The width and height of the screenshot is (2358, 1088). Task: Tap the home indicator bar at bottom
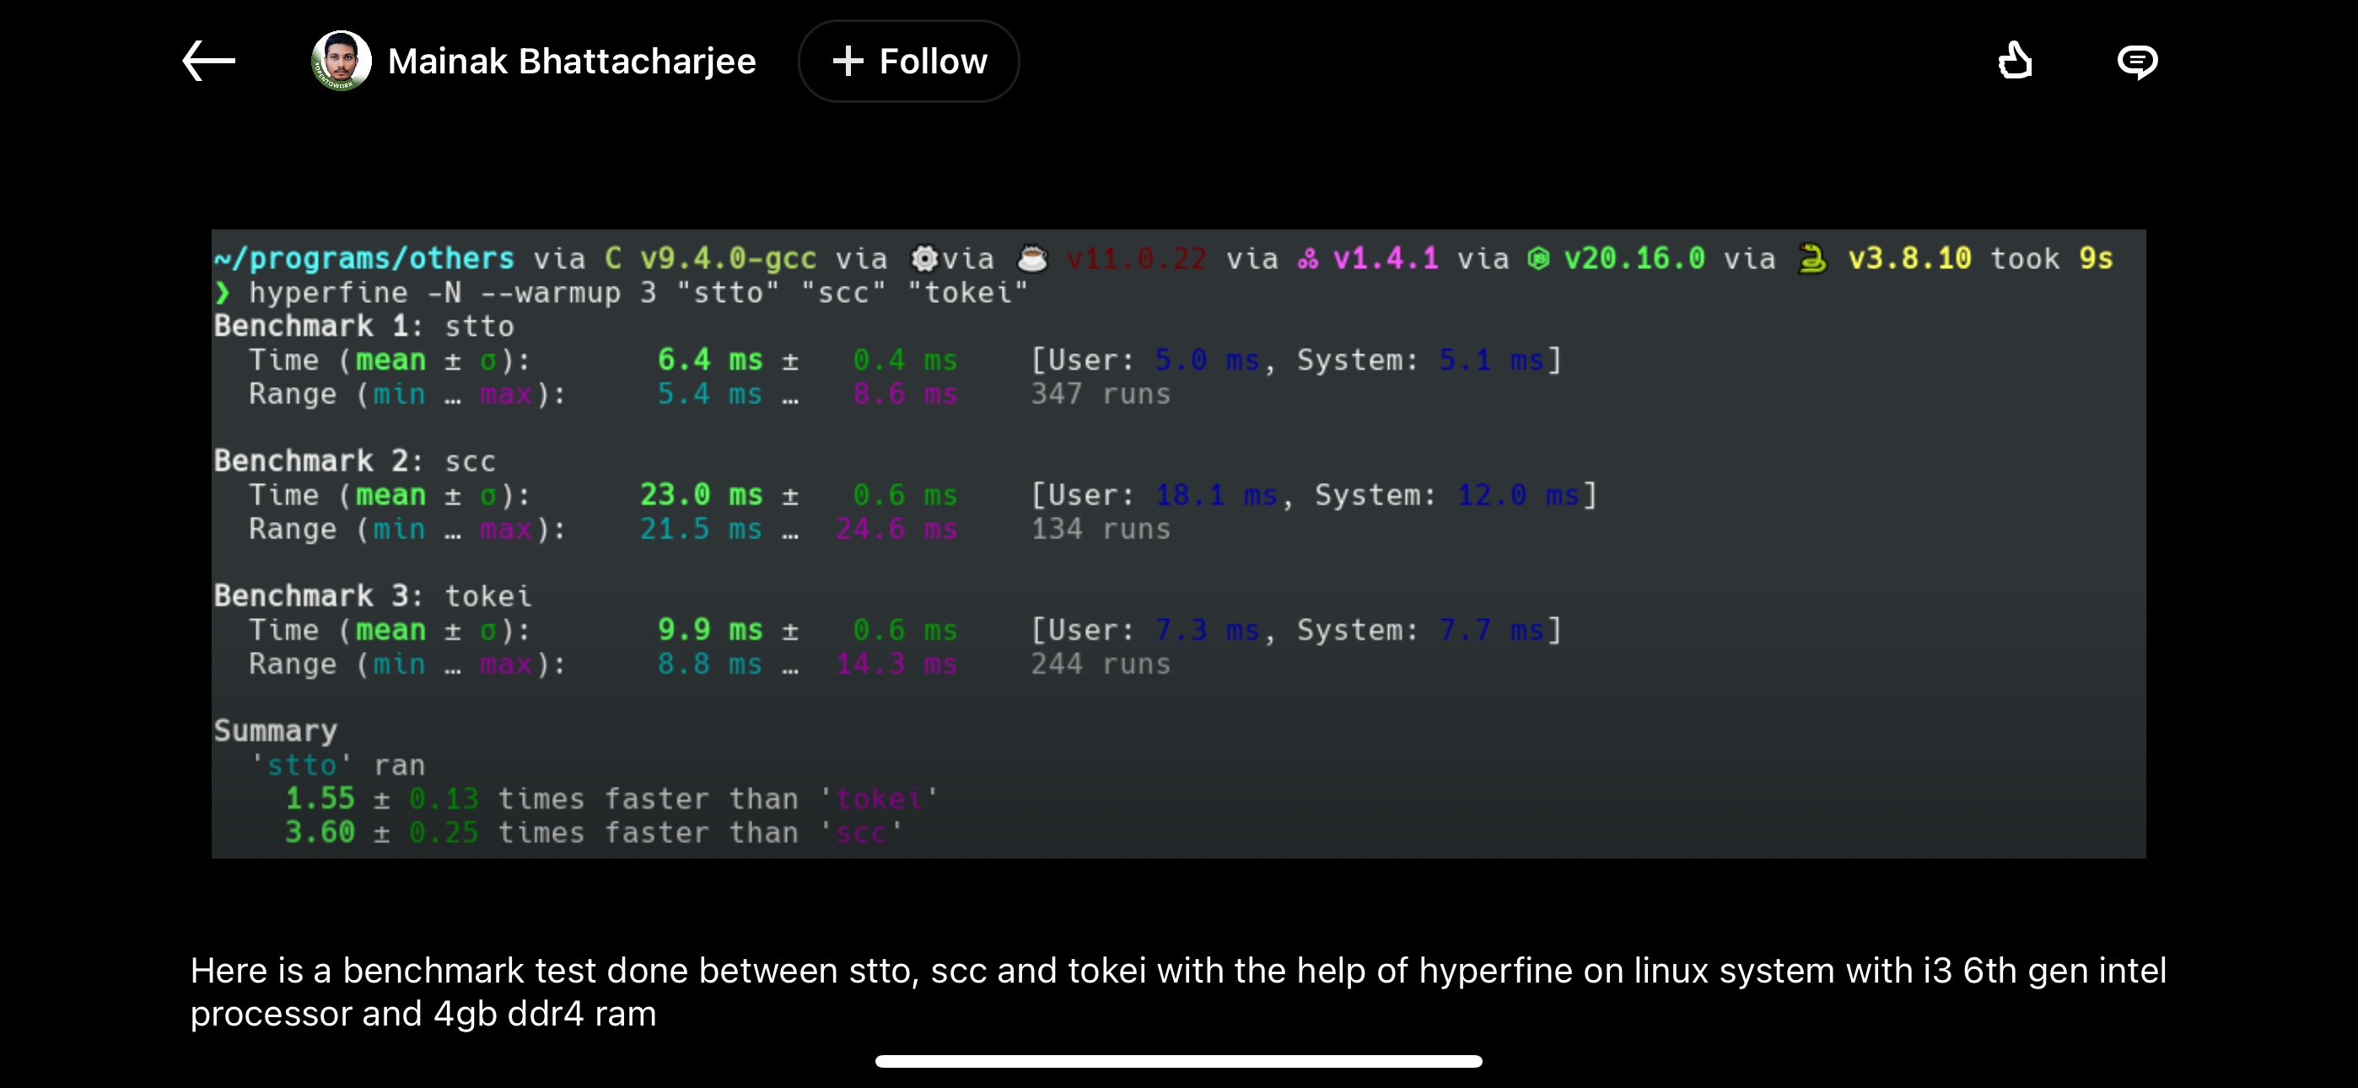(x=1178, y=1062)
